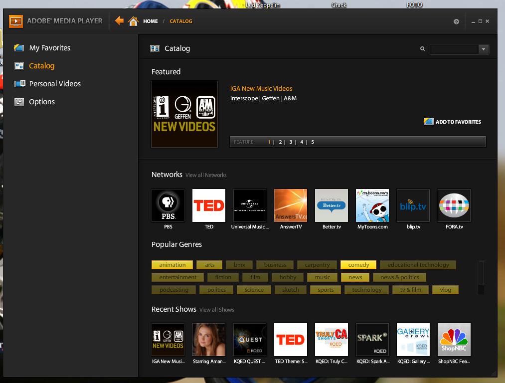505x383 pixels.
Task: Click the Popular Genres scrollbar
Action: [x=482, y=277]
